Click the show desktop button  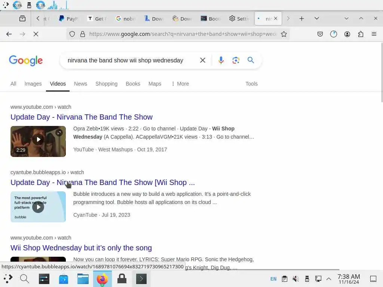pos(373,279)
